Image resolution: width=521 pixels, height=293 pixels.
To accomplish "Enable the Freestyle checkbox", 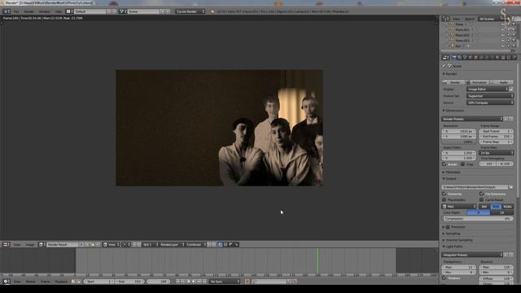I will click(x=448, y=227).
